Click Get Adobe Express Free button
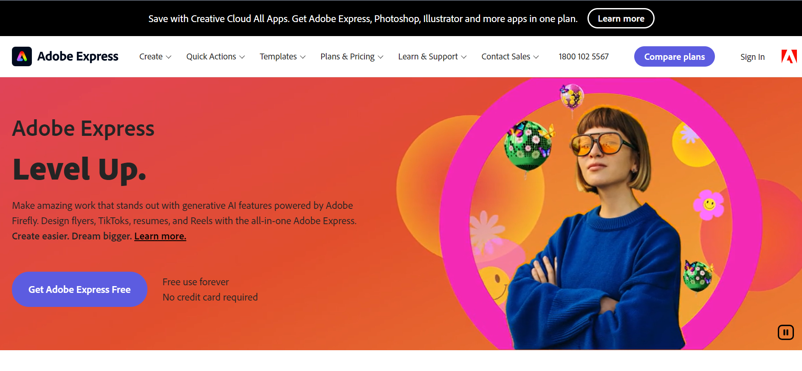The height and width of the screenshot is (371, 802). coord(79,289)
